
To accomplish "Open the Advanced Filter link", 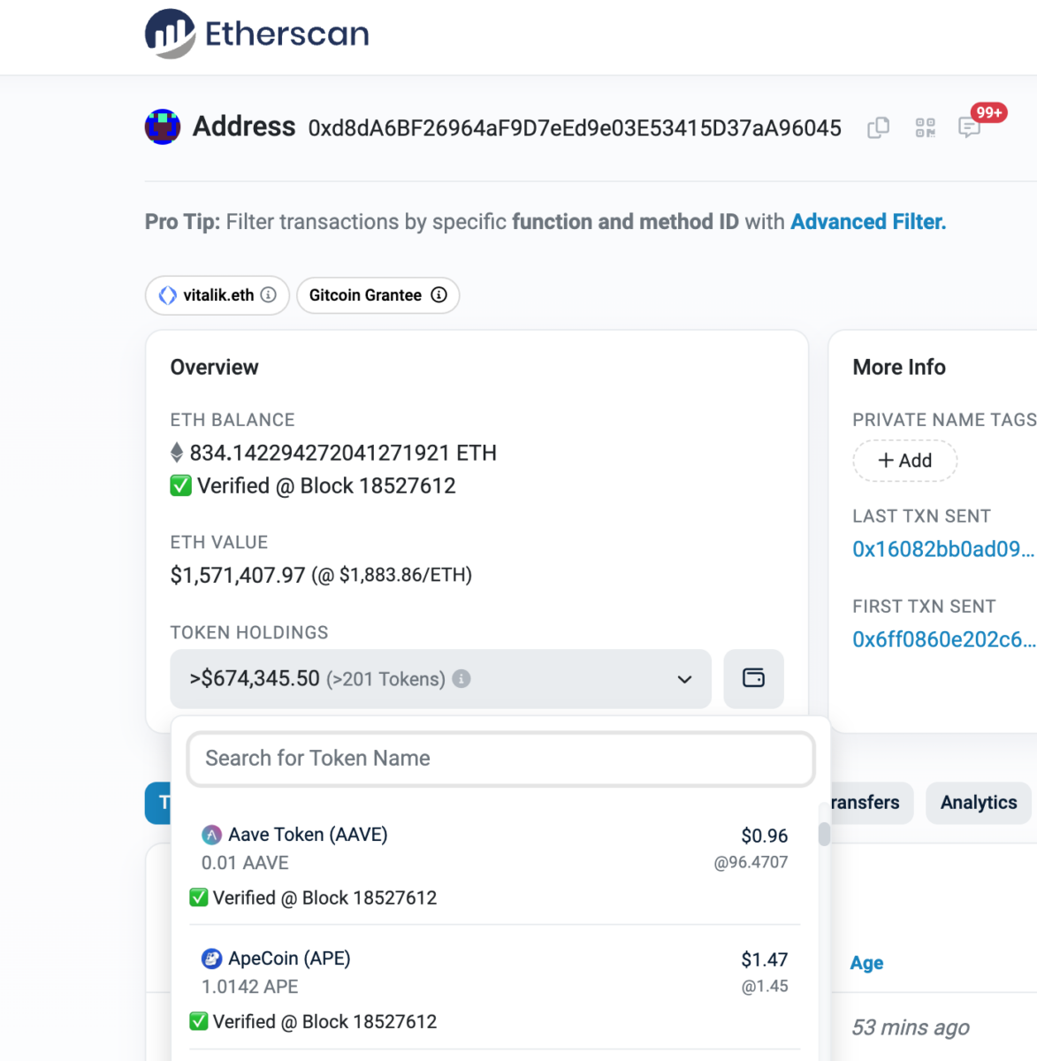I will coord(867,221).
